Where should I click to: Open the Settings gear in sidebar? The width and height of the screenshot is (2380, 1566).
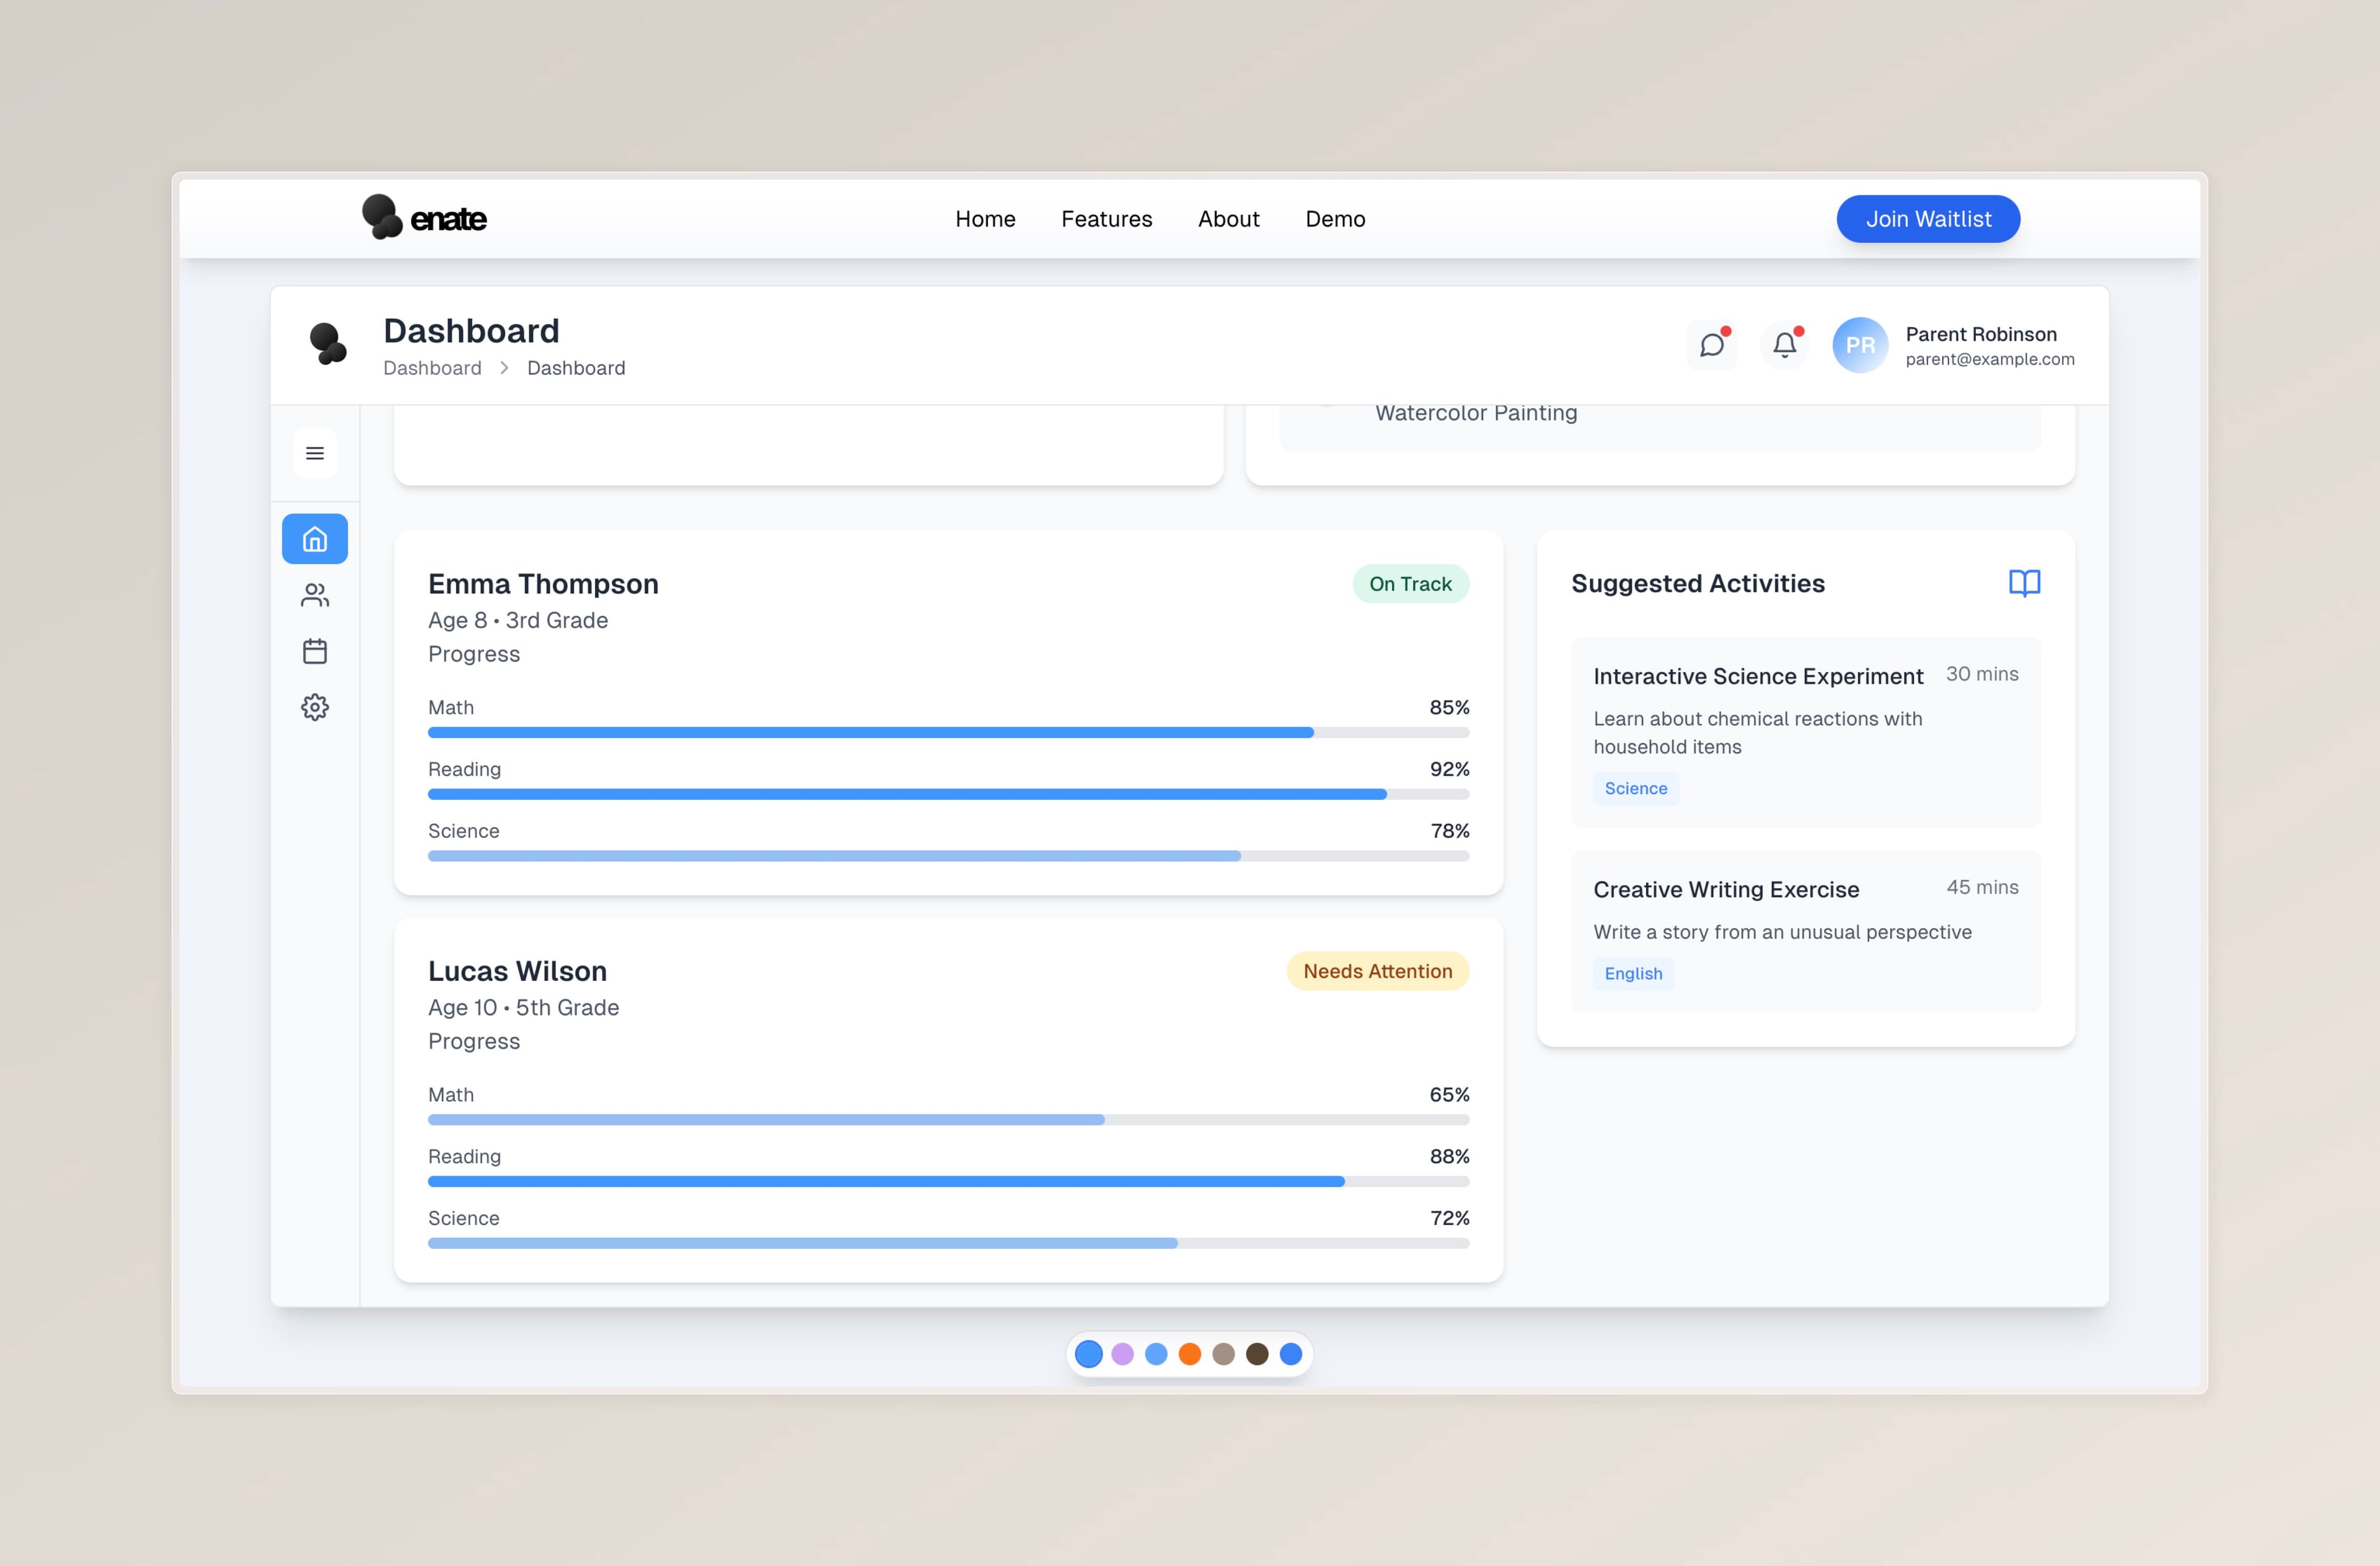point(315,707)
